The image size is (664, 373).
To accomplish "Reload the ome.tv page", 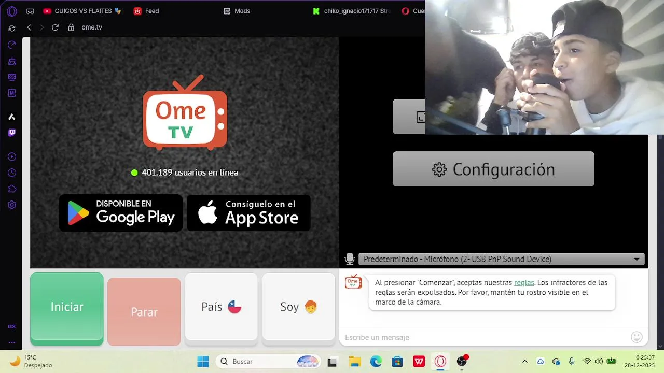I will click(55, 27).
